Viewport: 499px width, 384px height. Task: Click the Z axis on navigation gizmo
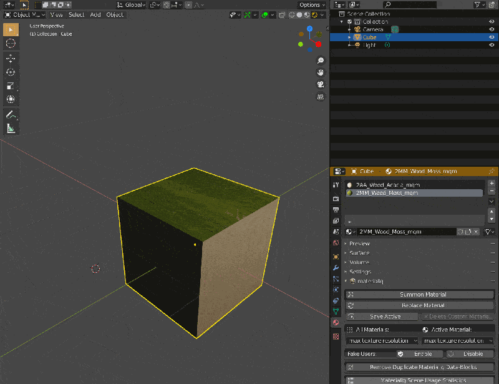pos(309,29)
